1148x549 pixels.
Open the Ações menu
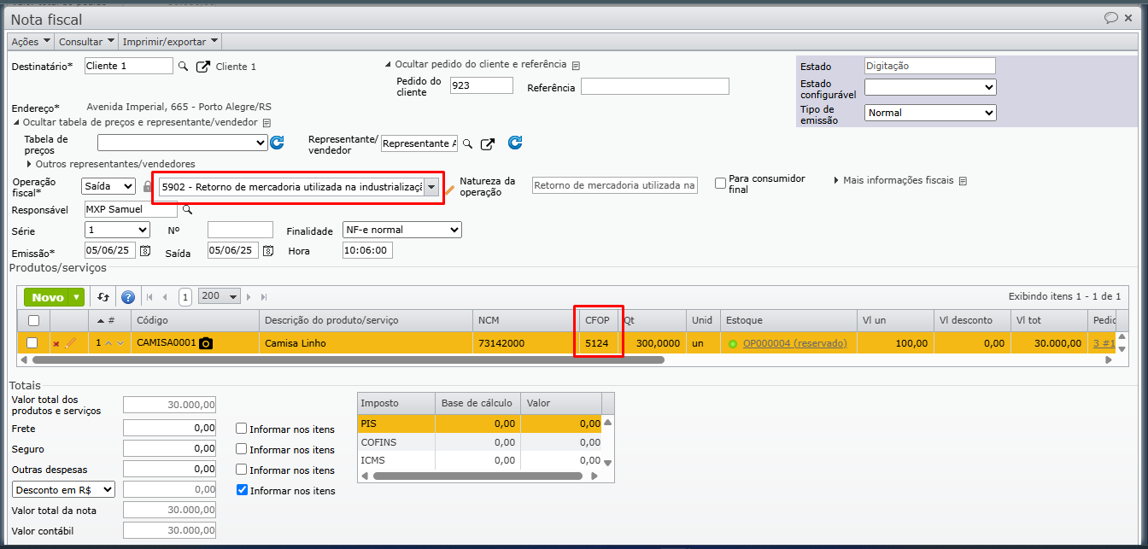(x=31, y=41)
